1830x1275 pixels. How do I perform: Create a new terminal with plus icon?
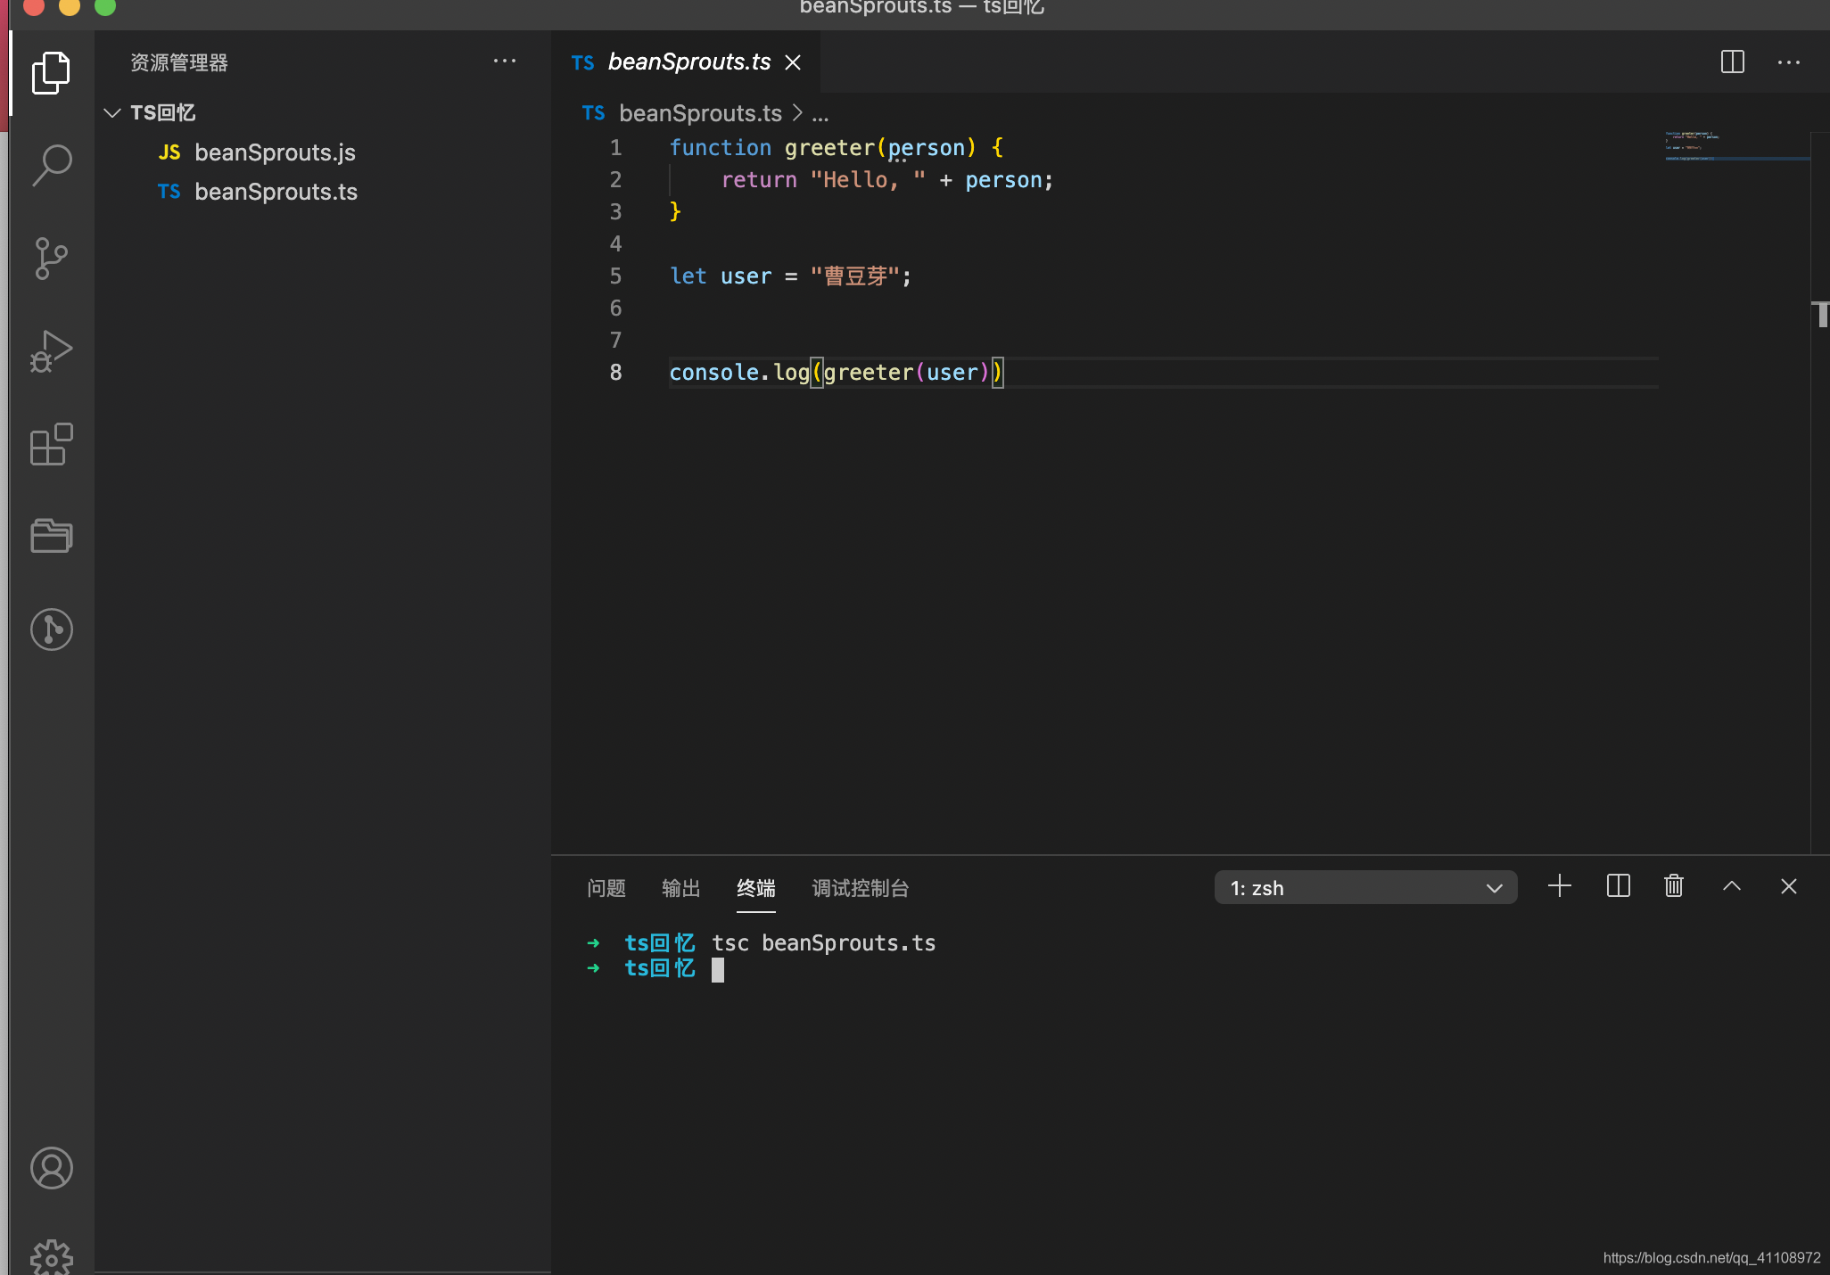[x=1559, y=886]
